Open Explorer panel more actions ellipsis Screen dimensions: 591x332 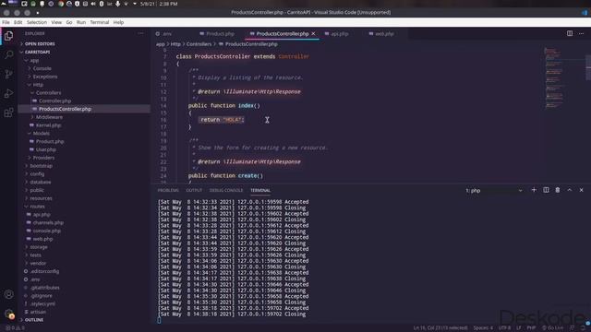pos(140,33)
